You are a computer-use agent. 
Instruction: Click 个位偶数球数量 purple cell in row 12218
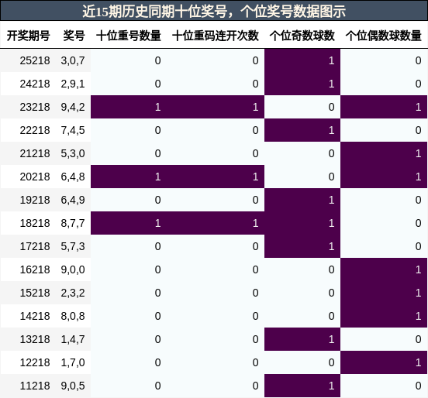tap(384, 362)
